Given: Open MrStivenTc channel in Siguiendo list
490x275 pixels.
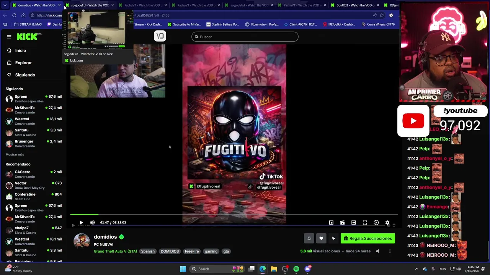Looking at the screenshot, I should [x=34, y=110].
